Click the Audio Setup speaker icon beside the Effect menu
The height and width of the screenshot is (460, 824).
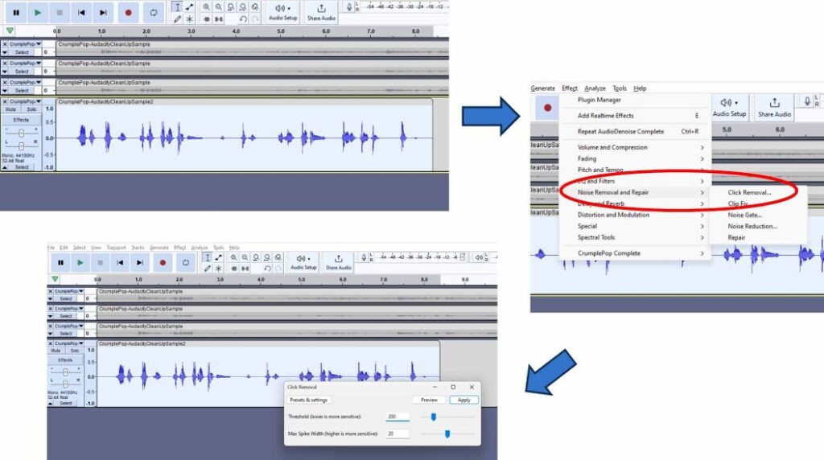731,106
